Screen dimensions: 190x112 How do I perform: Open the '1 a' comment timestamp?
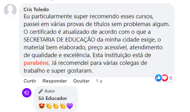pyautogui.click(x=99, y=81)
